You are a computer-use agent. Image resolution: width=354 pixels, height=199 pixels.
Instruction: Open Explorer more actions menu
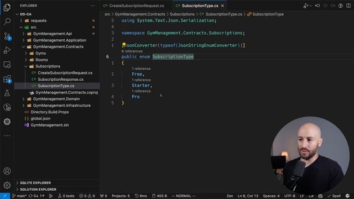(93, 6)
